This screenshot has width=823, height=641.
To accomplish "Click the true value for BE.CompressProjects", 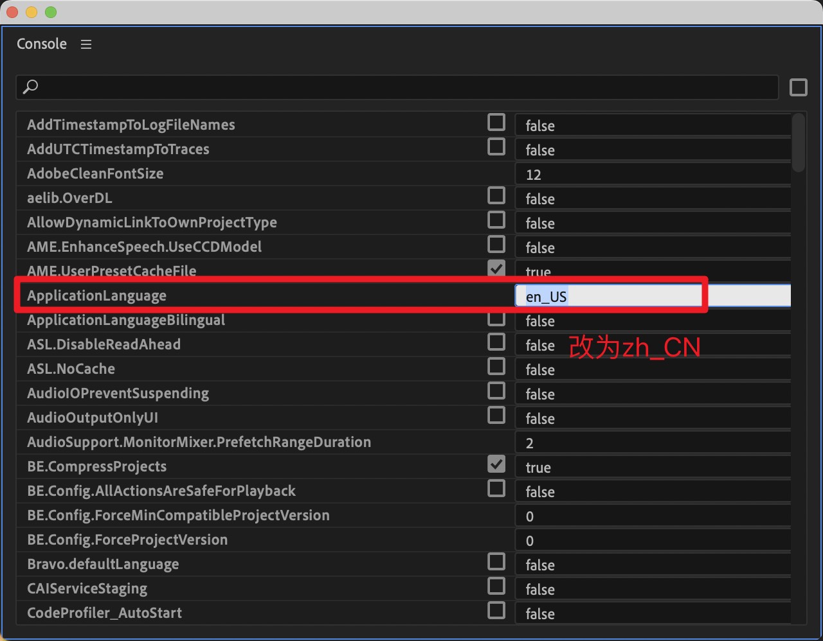I will pos(653,467).
